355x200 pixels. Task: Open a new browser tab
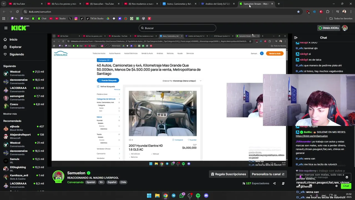pos(279,4)
